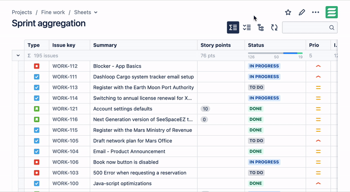Sort by Issue key column header
This screenshot has height=192, width=350.
pyautogui.click(x=63, y=45)
